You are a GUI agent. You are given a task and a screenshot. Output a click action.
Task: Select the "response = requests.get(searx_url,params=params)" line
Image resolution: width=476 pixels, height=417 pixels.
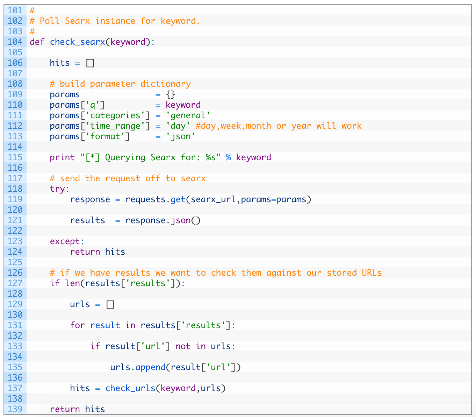190,199
